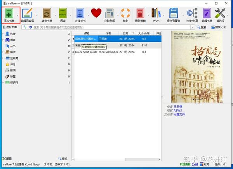Expand the Publisher (出版商) tree node
The image size is (233, 169).
[3, 58]
